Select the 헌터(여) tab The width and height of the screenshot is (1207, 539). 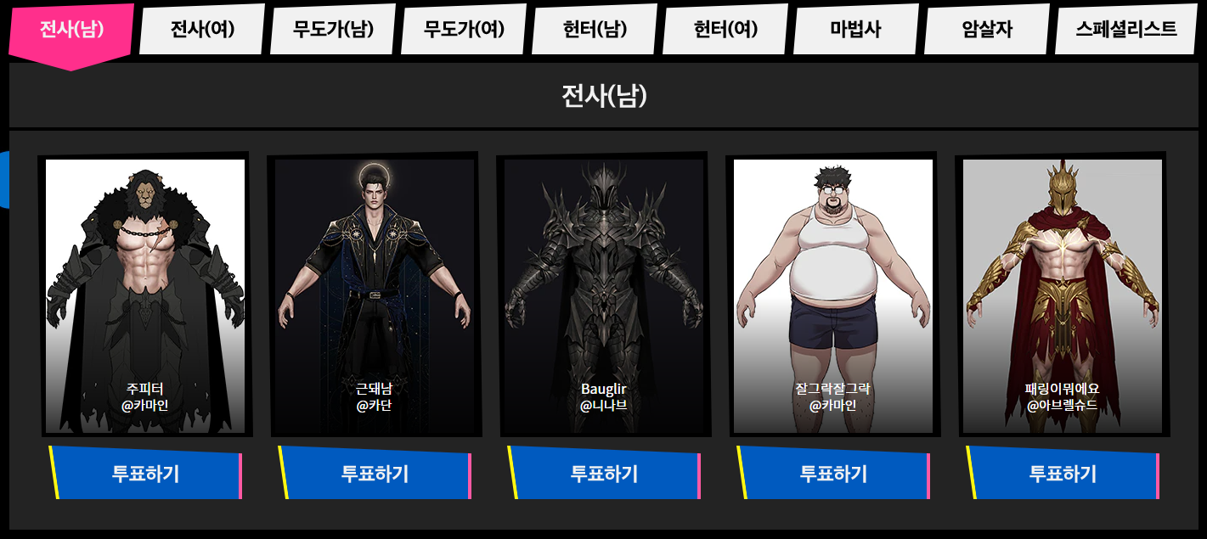(x=725, y=30)
